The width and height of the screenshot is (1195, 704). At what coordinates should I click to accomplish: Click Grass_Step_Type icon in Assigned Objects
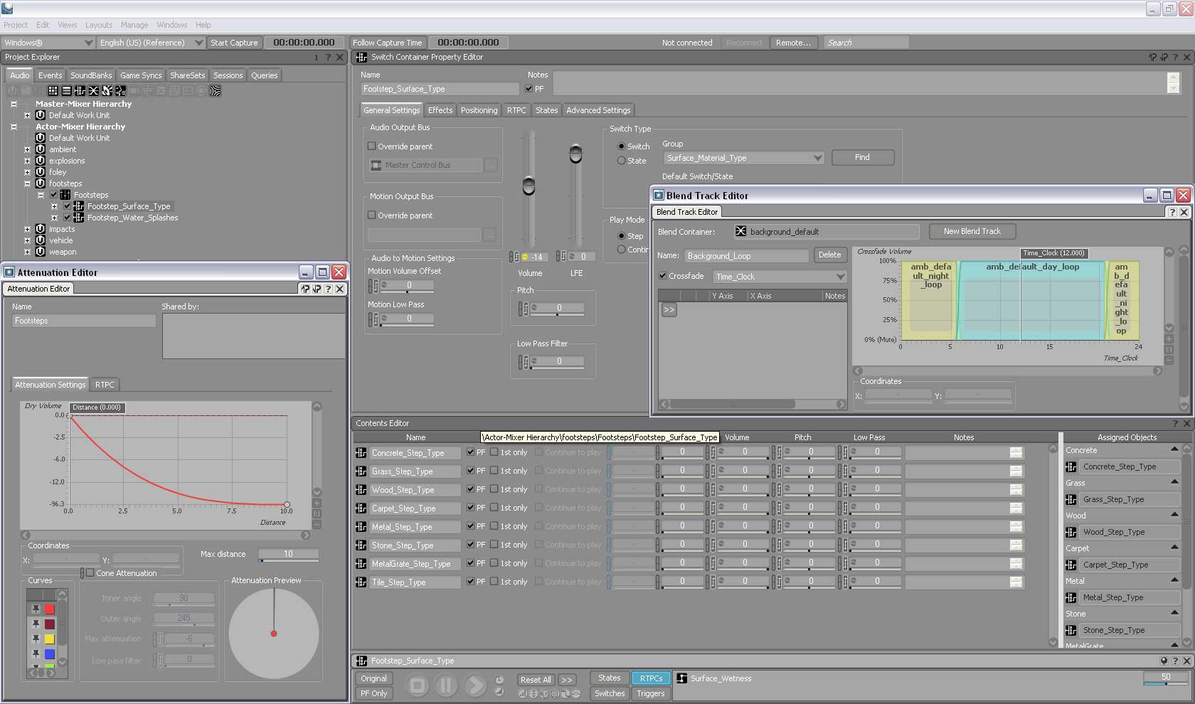pyautogui.click(x=1071, y=499)
